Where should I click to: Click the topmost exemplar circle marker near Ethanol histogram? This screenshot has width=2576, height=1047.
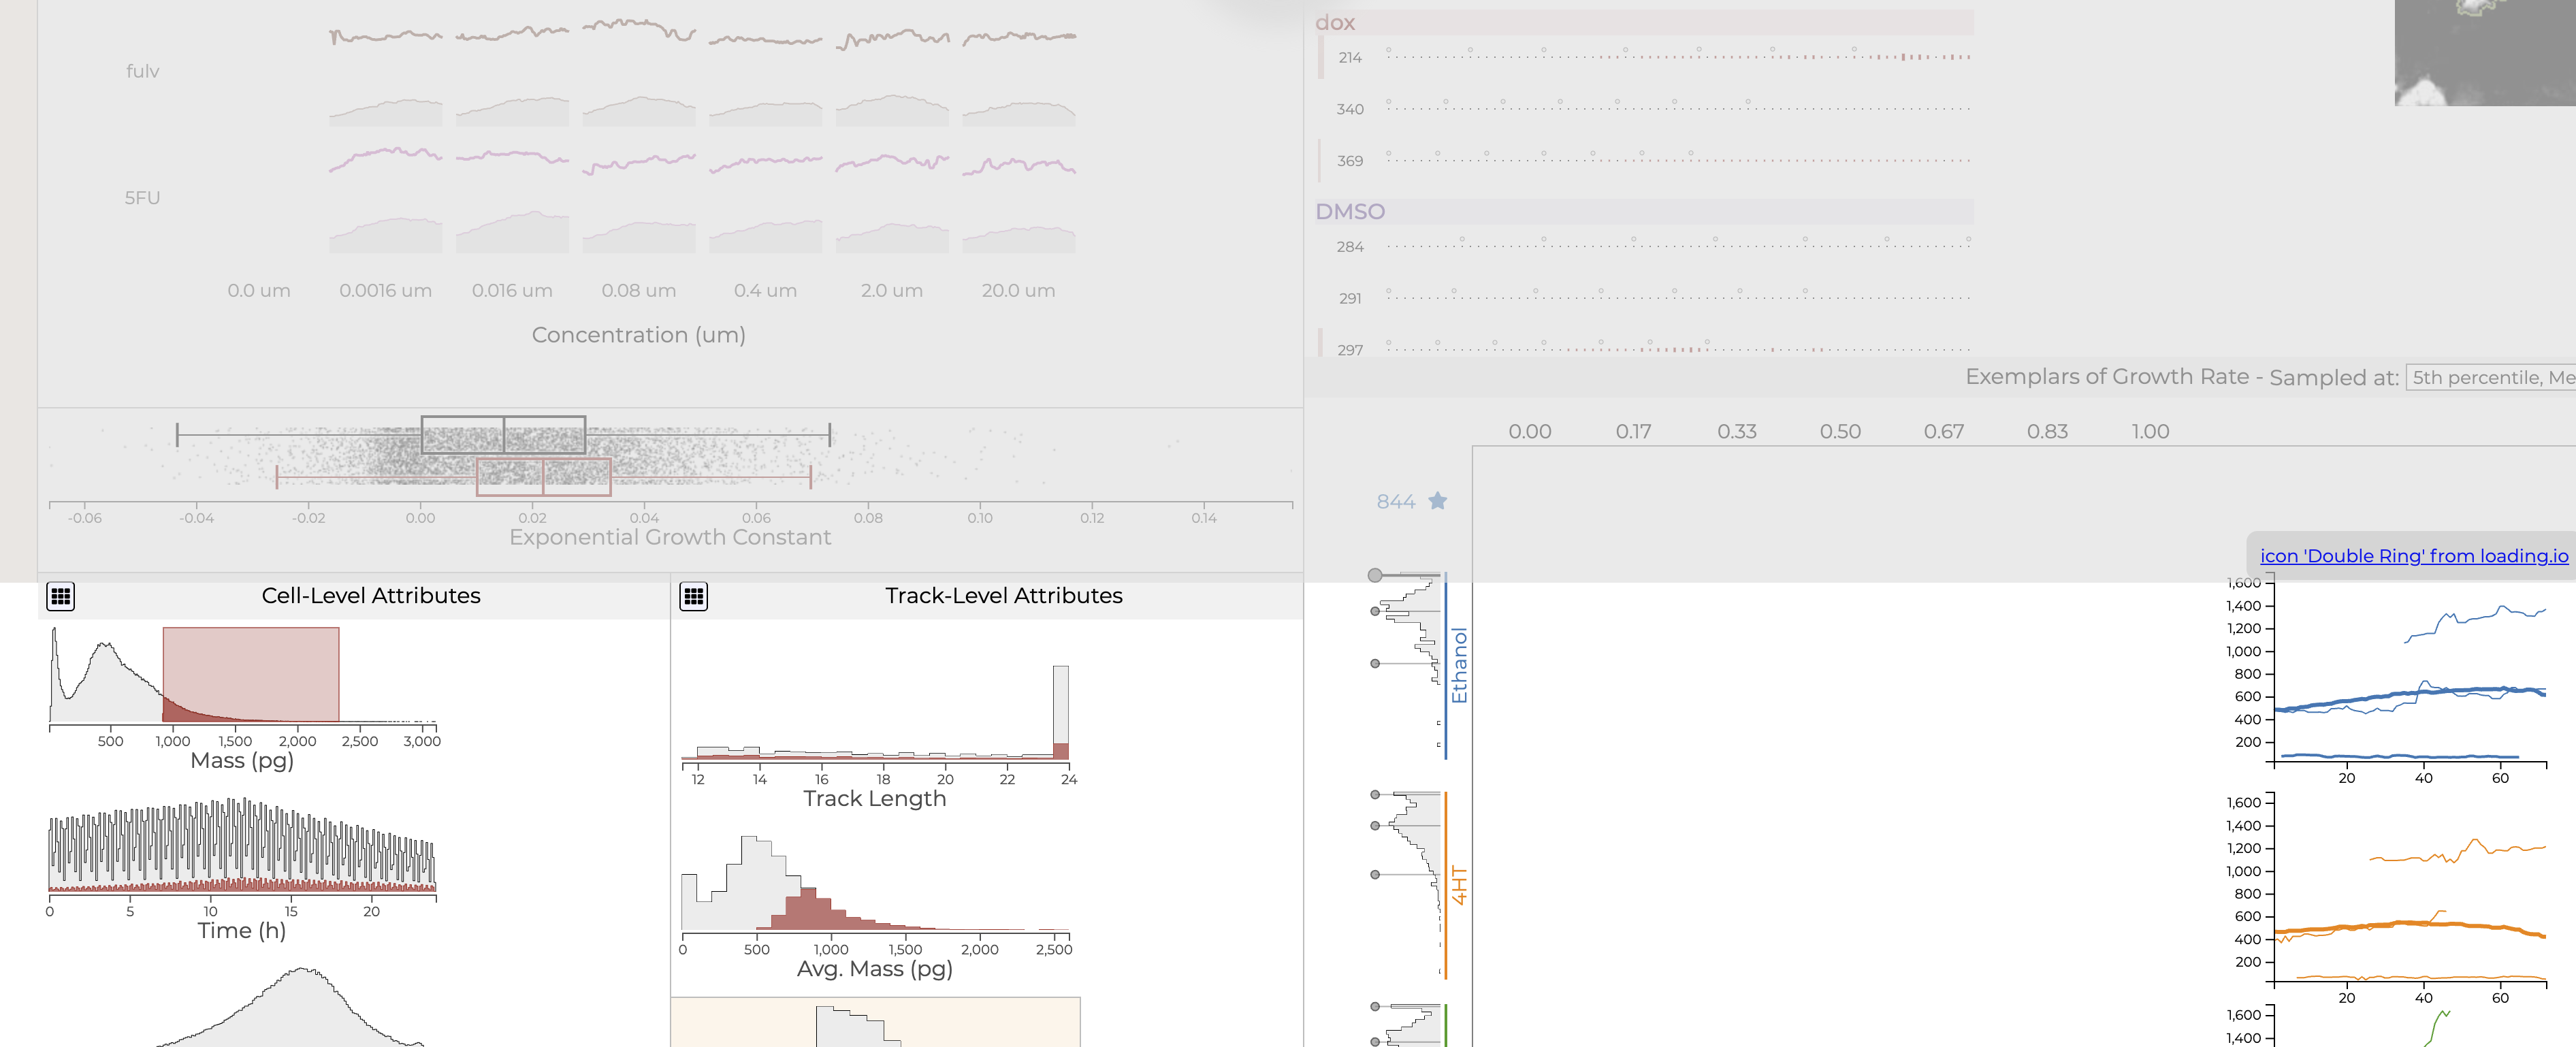pyautogui.click(x=1374, y=576)
